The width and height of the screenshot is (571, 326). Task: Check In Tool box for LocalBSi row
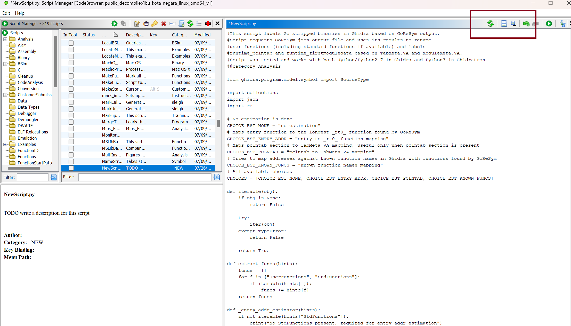click(x=71, y=43)
